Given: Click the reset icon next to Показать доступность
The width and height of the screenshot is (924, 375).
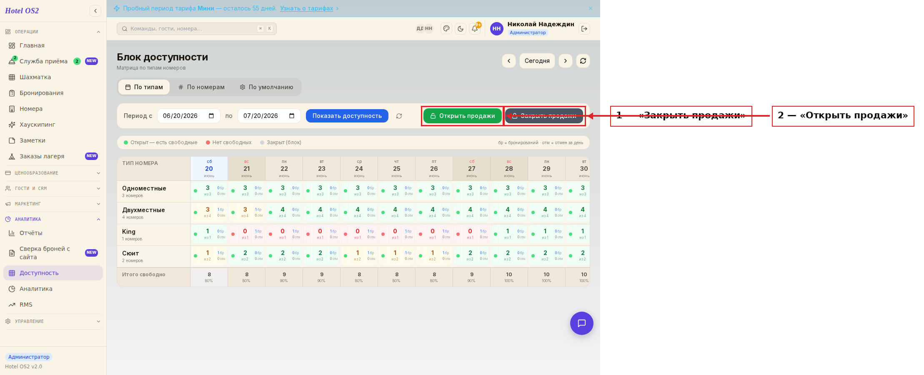Looking at the screenshot, I should point(399,116).
